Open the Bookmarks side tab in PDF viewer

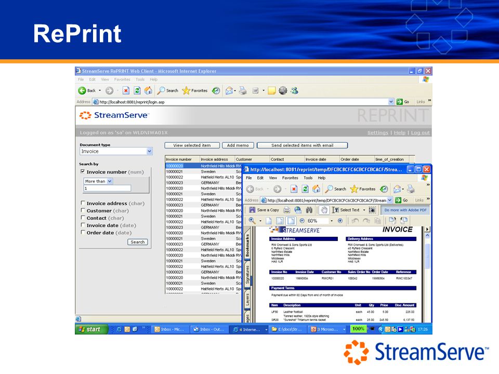click(247, 245)
